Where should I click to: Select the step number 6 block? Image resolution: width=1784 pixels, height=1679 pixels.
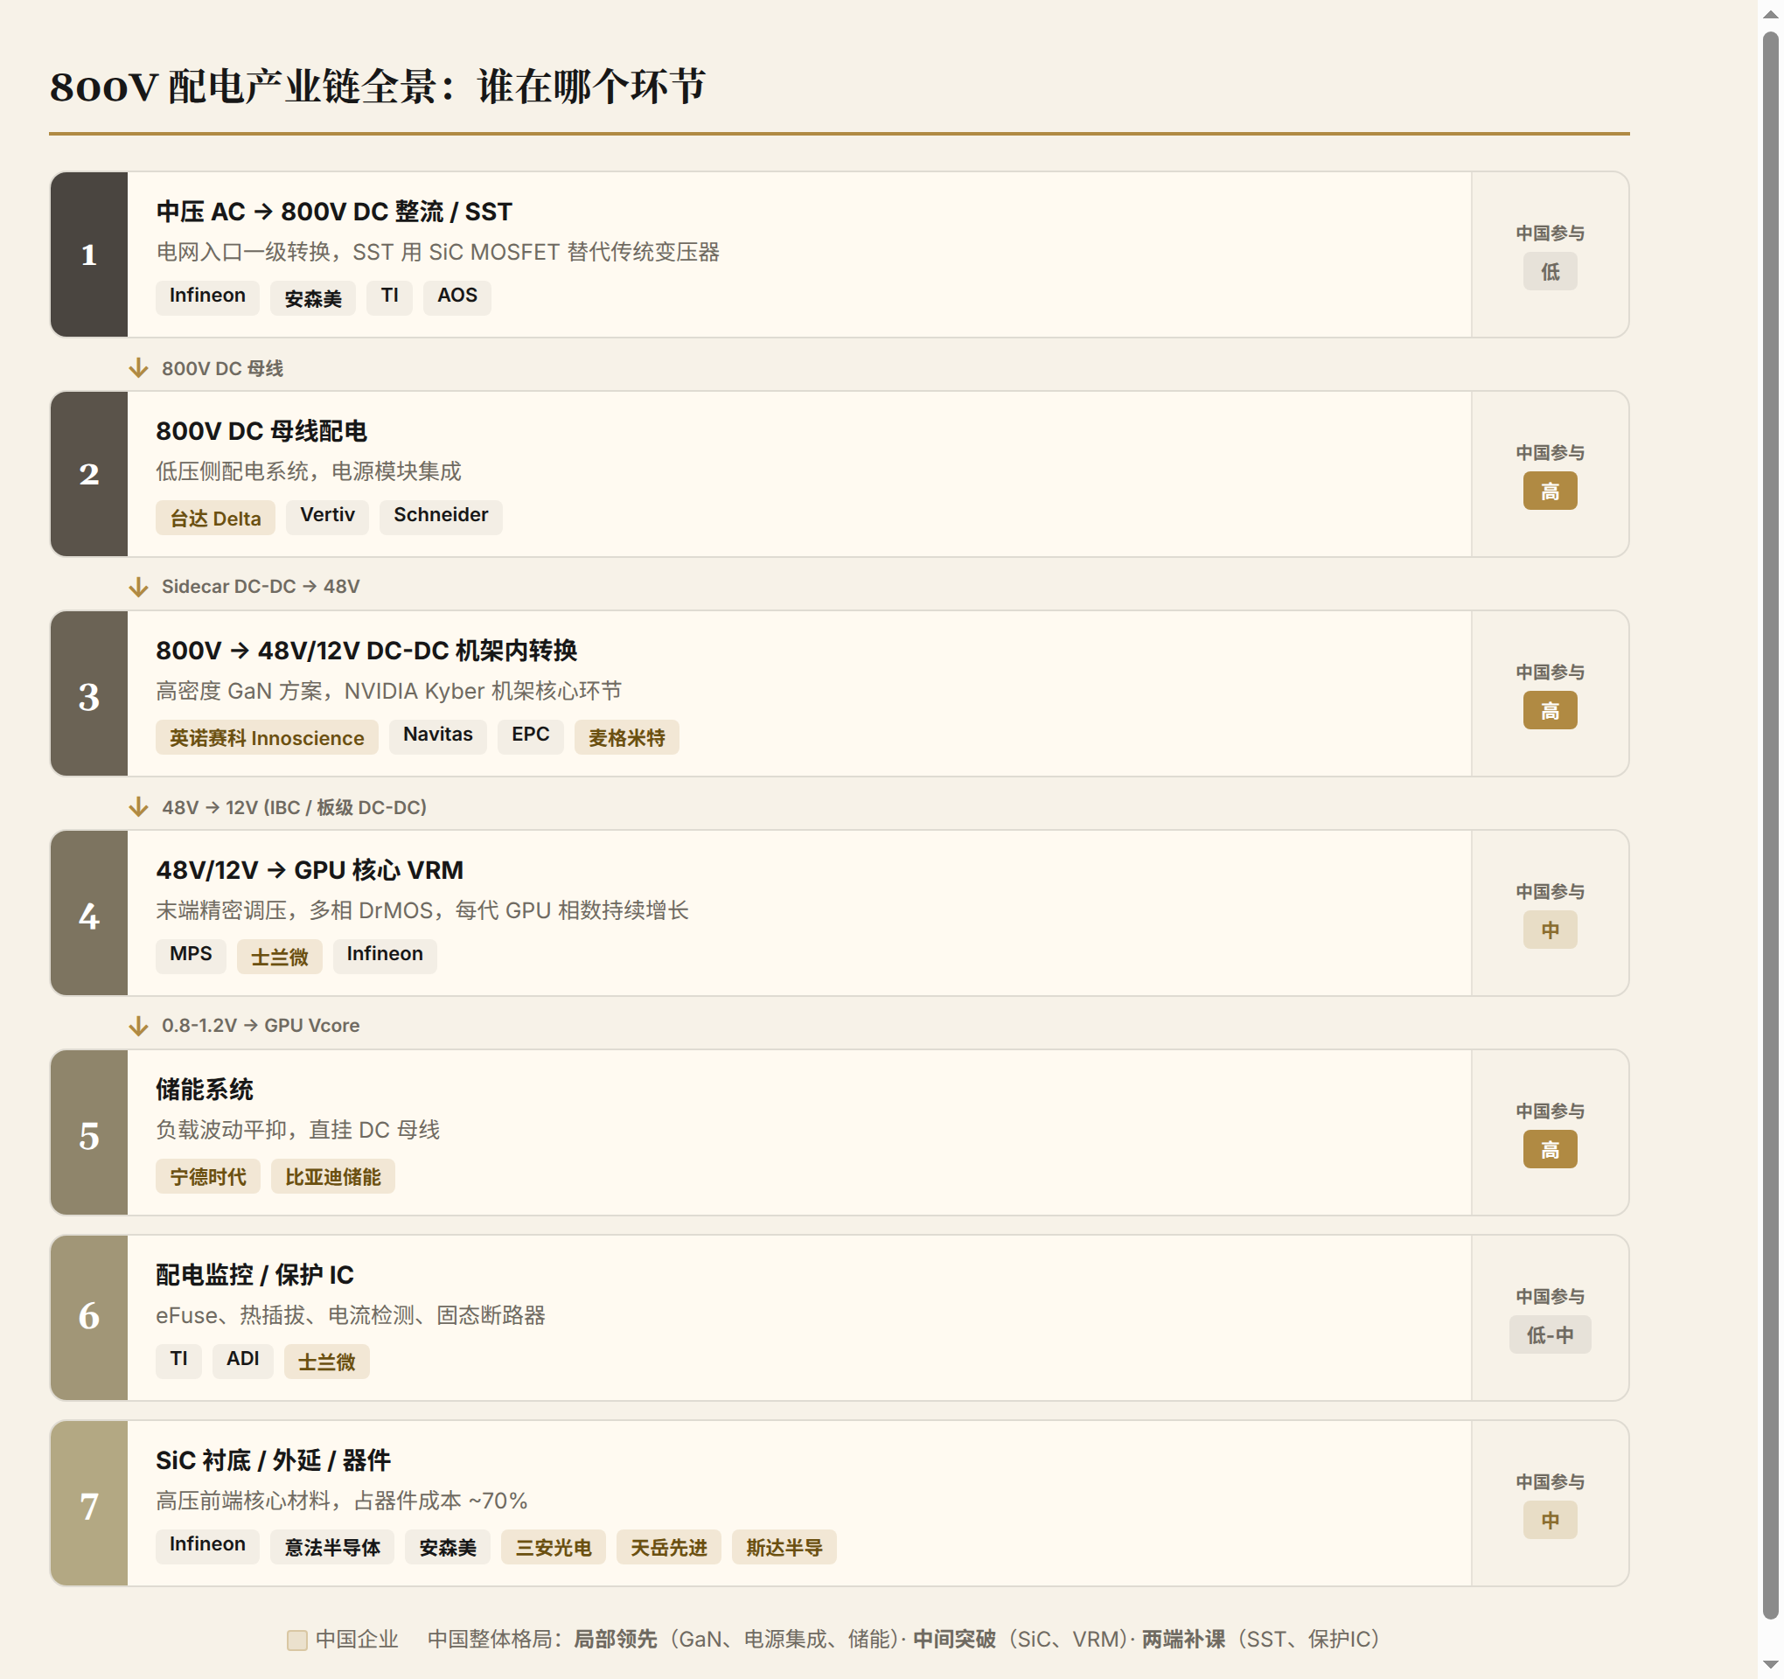click(89, 1318)
